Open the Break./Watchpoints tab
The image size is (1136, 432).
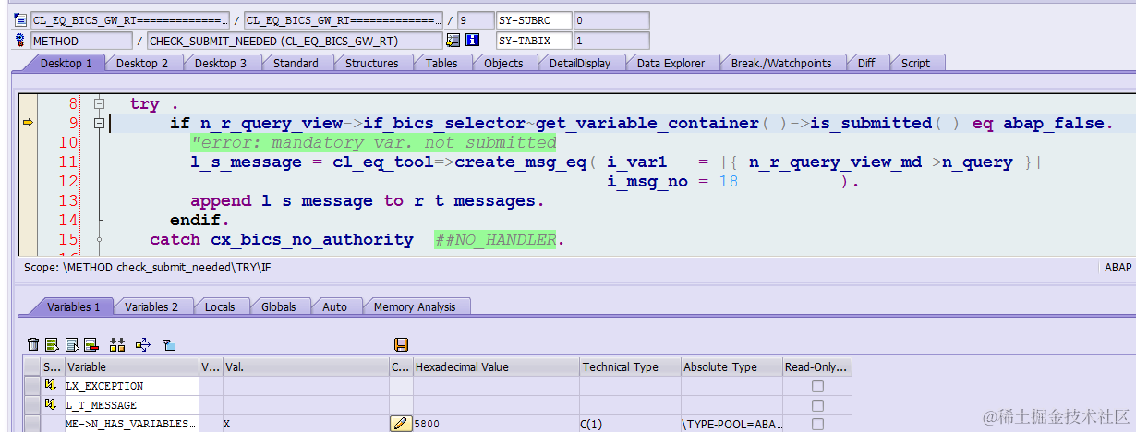781,63
